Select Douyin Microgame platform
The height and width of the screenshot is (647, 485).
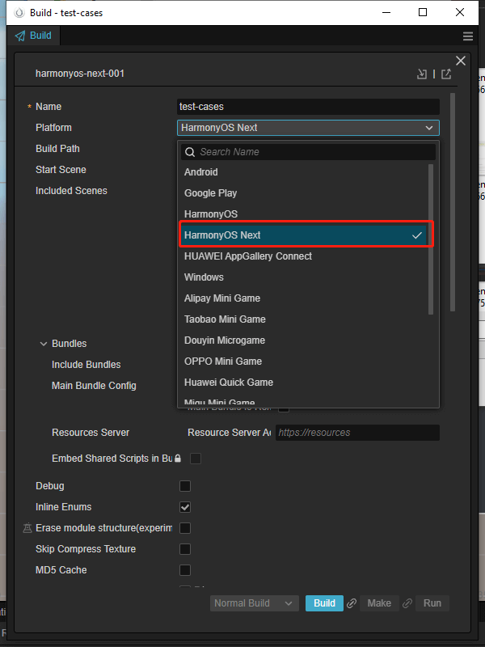305,340
